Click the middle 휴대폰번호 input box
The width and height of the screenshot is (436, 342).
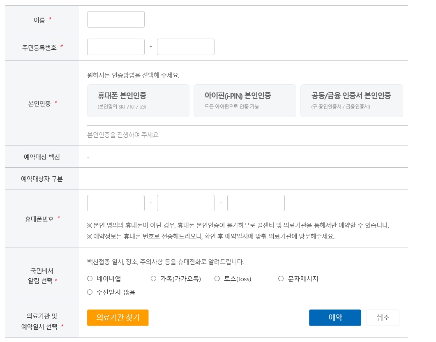186,203
